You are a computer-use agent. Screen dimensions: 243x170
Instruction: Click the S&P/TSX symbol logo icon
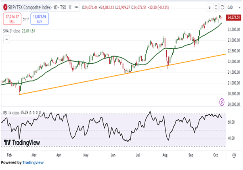pyautogui.click(x=4, y=8)
